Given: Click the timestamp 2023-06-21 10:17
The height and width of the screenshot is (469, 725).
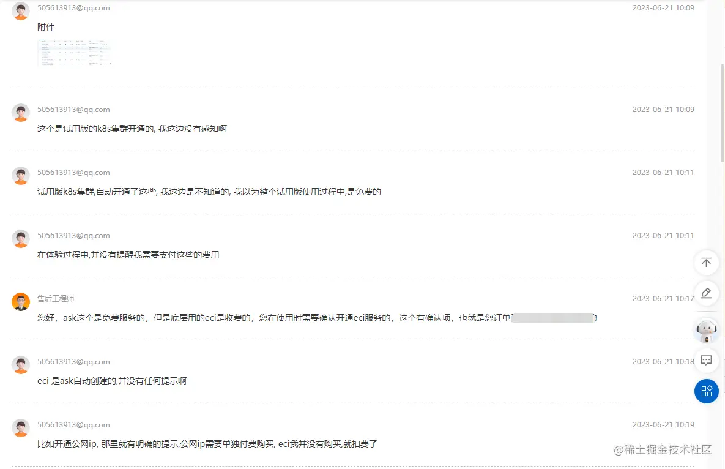Looking at the screenshot, I should 663,299.
